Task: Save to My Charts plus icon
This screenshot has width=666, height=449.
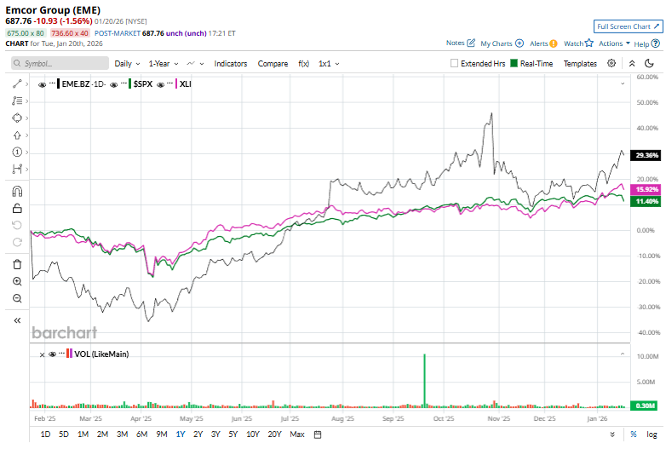Action: click(x=519, y=43)
